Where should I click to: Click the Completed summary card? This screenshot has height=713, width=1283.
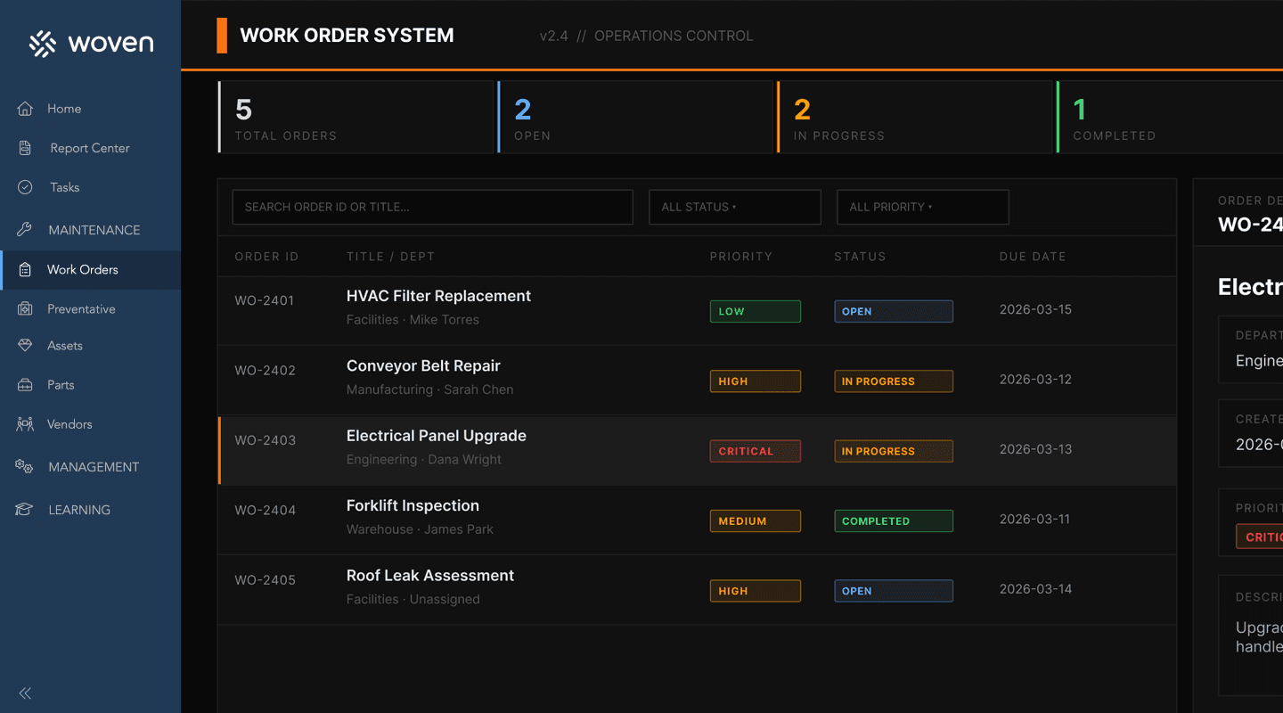(1170, 117)
